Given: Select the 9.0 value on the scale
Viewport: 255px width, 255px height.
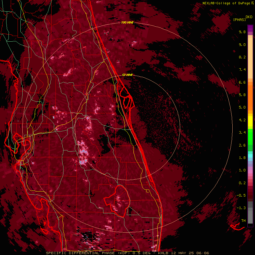Looking at the screenshot, I should coord(242,44).
